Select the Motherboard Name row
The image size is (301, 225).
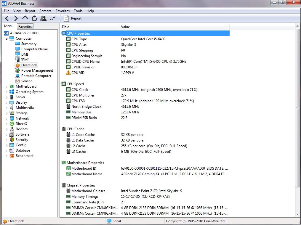point(145,174)
